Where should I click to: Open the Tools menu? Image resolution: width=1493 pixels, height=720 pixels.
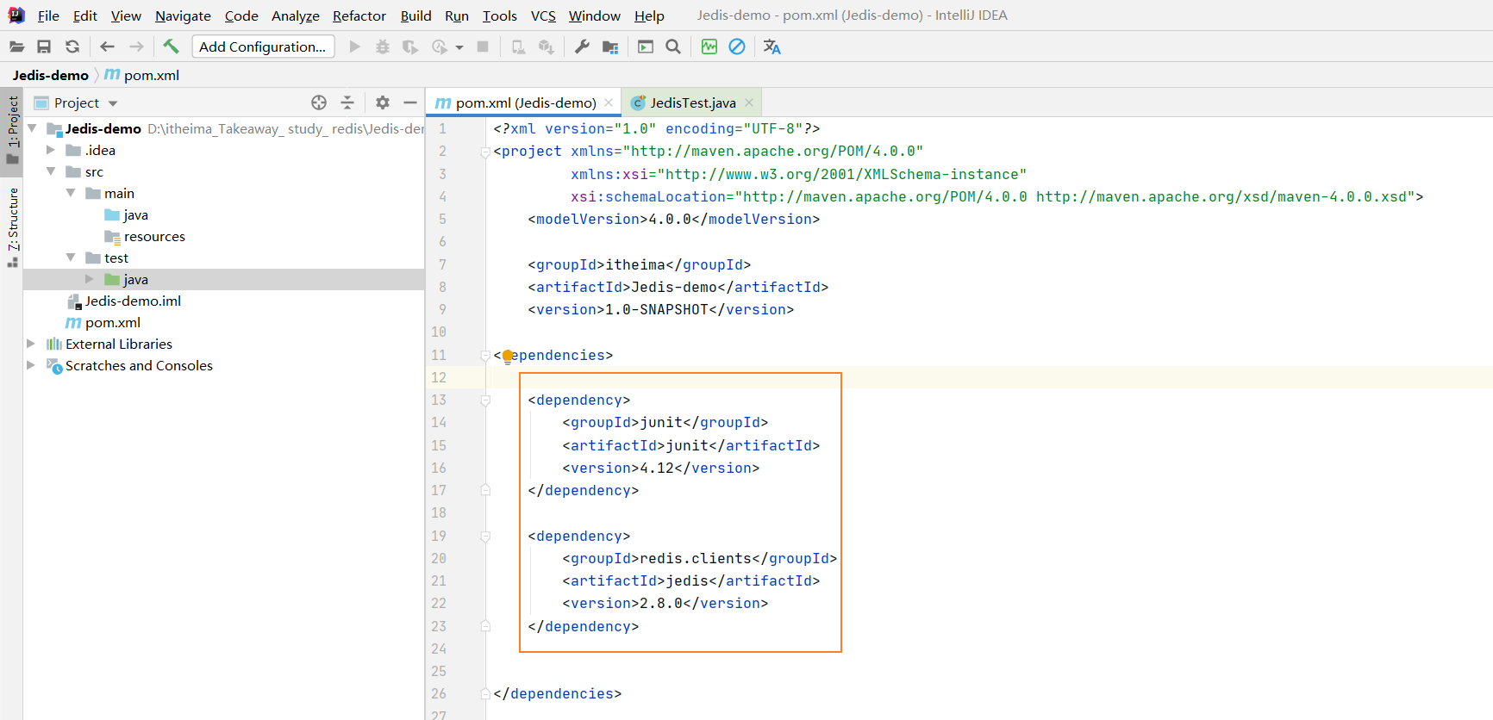pyautogui.click(x=500, y=16)
